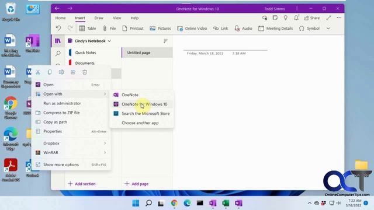374x210 pixels.
Task: Start Audio recording from ribbon
Action: coord(243,29)
